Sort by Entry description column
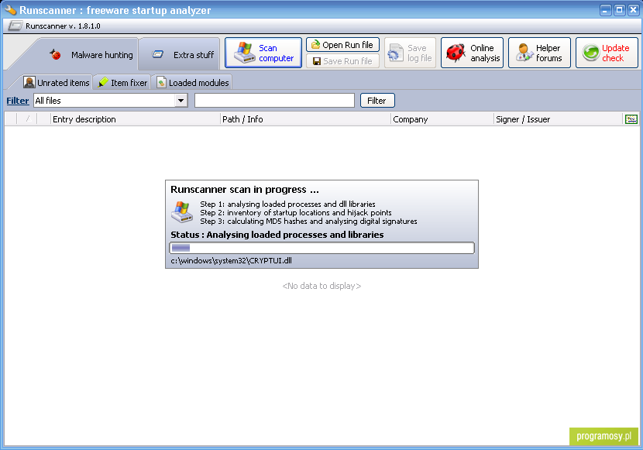The height and width of the screenshot is (450, 643). point(136,119)
